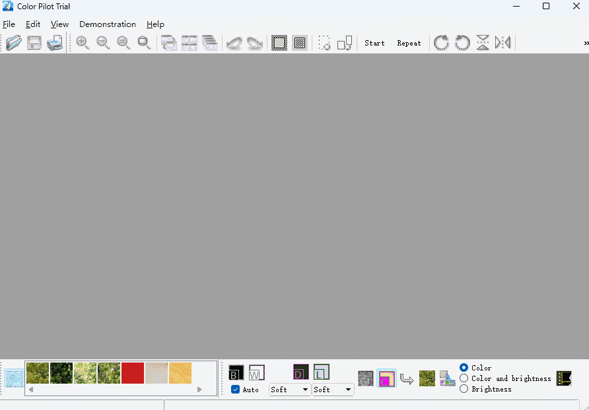Select the dark point tool
The image size is (589, 410).
[x=300, y=372]
